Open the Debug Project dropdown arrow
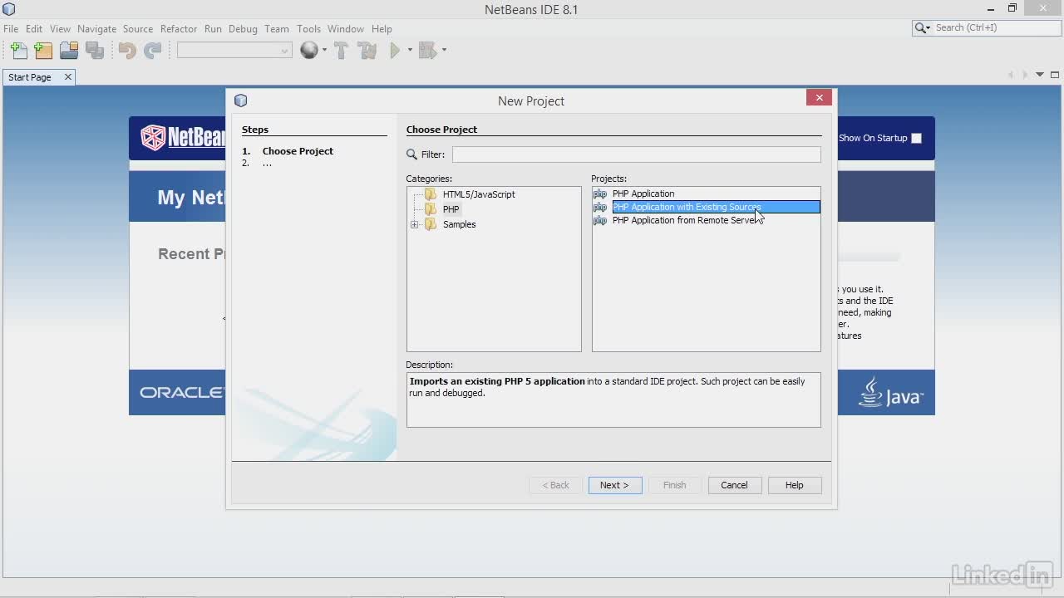The image size is (1064, 598). point(444,51)
